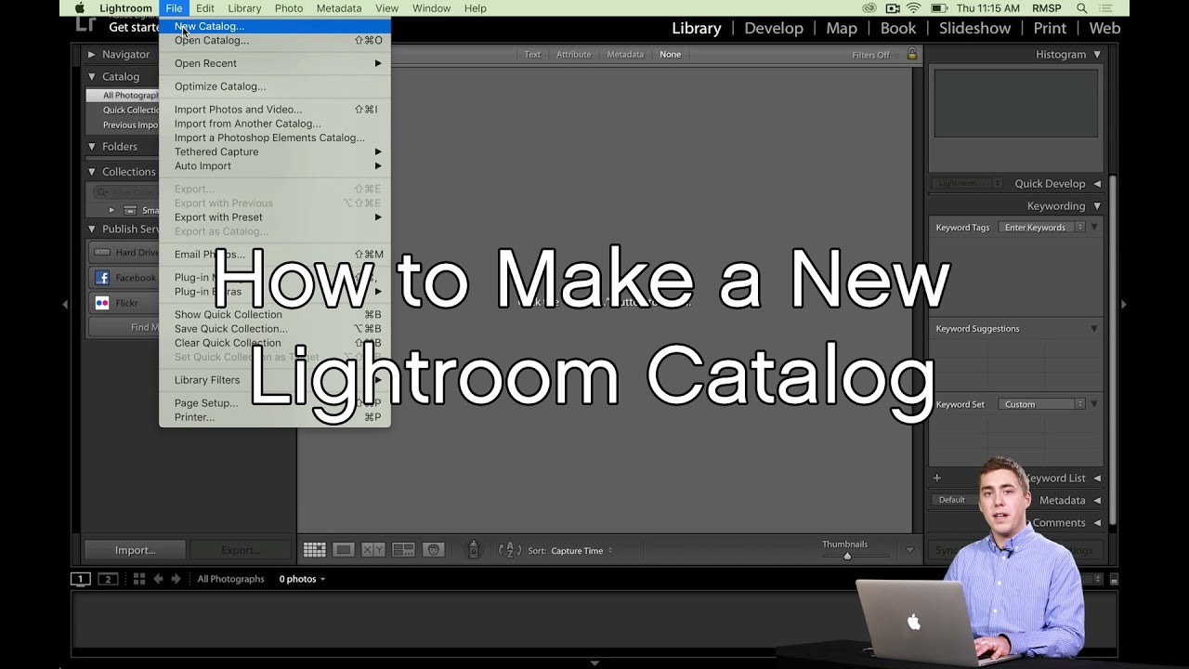Click the Import button
The height and width of the screenshot is (669, 1189).
[135, 550]
